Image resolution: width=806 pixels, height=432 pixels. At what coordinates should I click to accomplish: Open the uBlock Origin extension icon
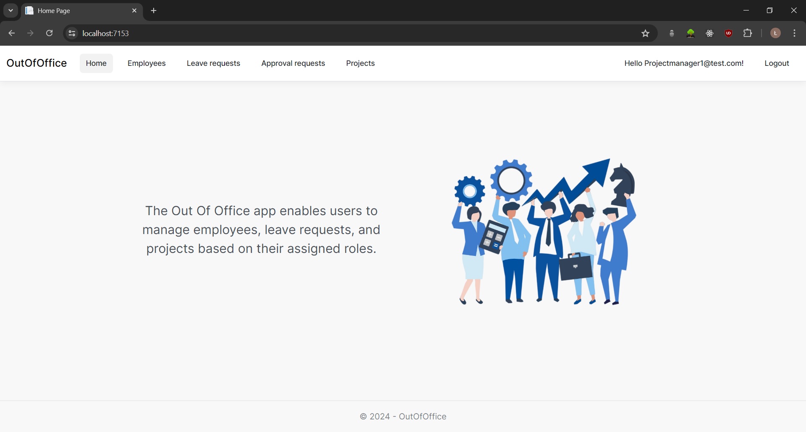[x=728, y=33]
